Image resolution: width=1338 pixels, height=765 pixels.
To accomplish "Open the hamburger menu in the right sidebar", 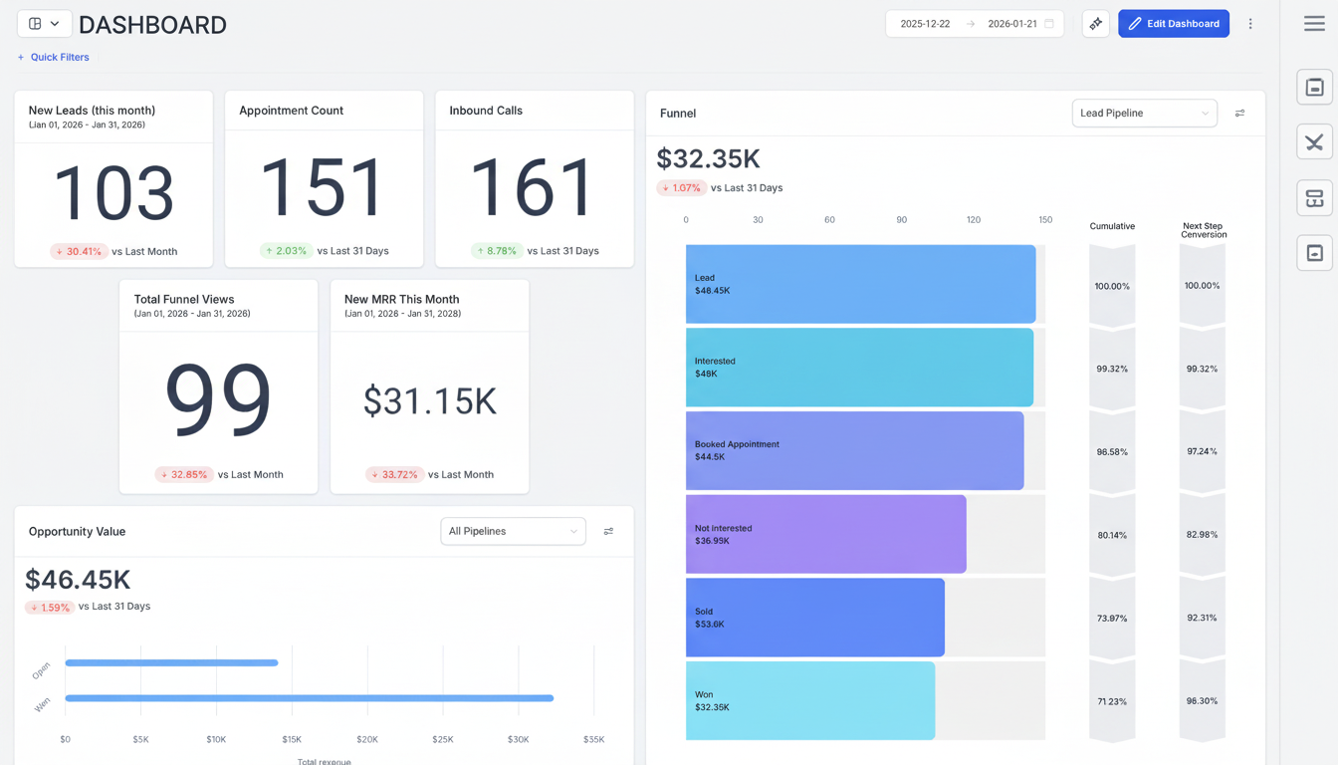I will (1314, 24).
